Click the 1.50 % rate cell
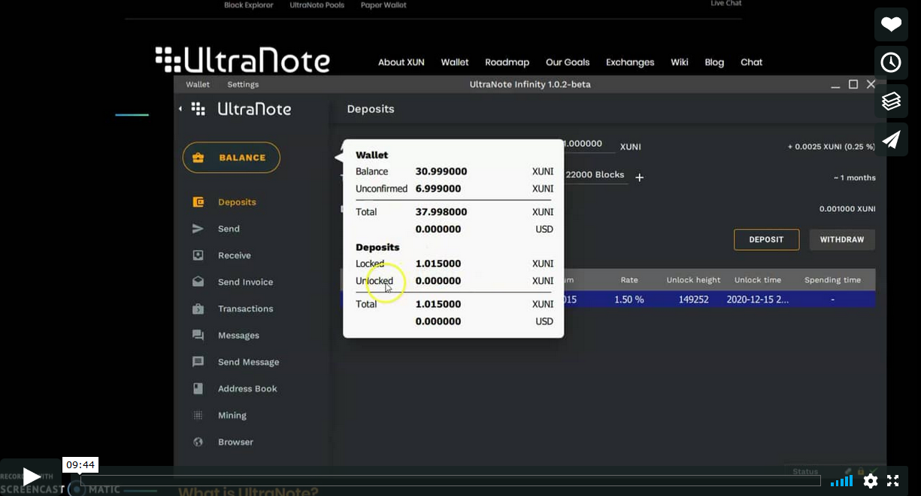This screenshot has height=496, width=921. (629, 299)
